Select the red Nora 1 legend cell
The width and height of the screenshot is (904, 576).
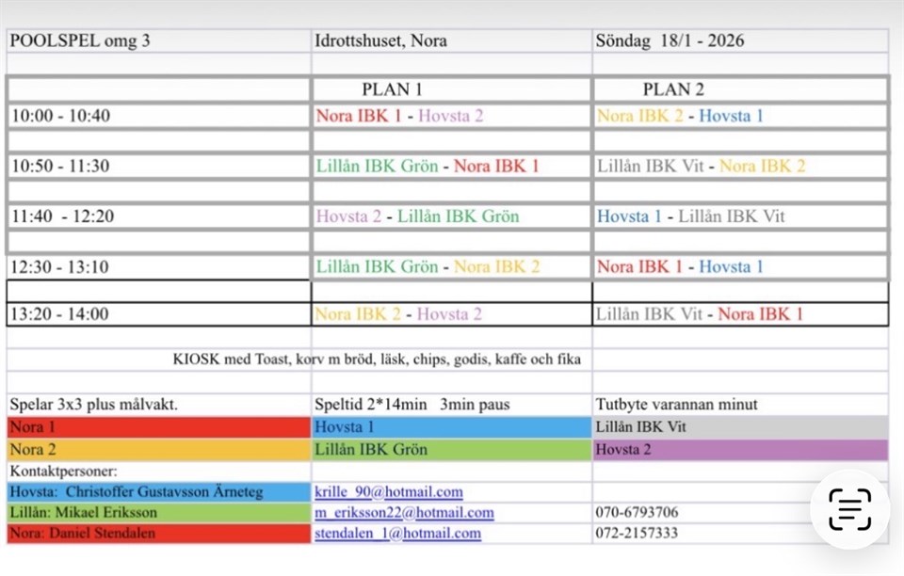[x=158, y=427]
